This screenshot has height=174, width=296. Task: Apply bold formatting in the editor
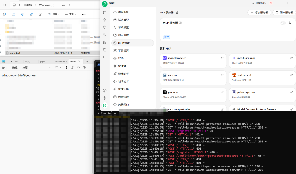[x=66, y=67]
